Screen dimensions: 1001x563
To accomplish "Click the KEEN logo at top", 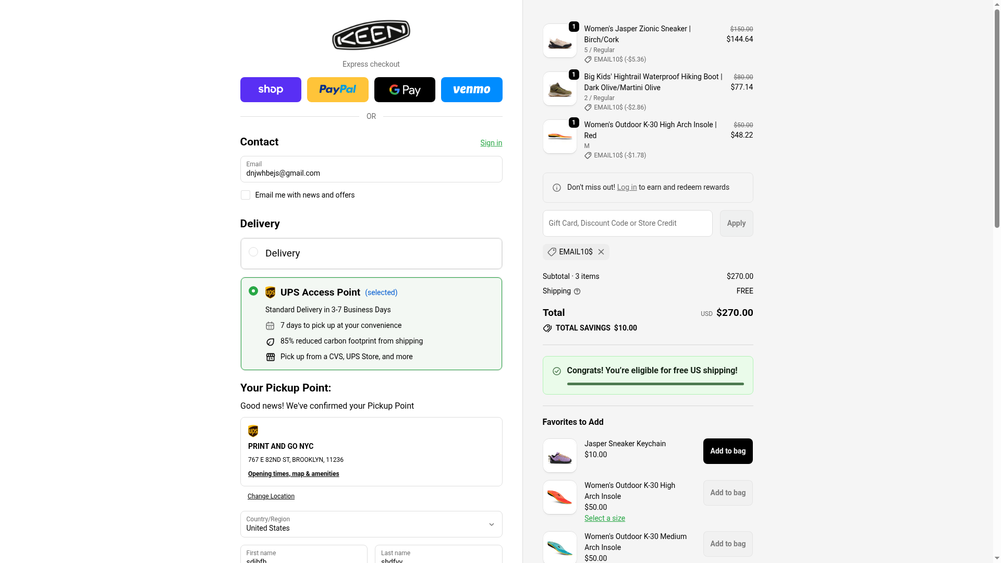I will (371, 35).
